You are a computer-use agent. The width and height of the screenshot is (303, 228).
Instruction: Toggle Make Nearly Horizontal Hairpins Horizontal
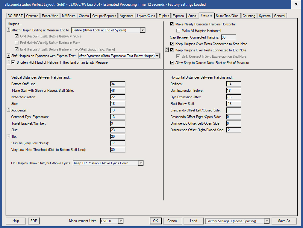click(x=172, y=24)
